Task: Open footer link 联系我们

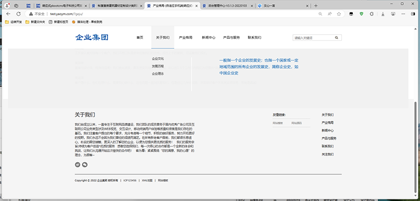Action: click(328, 146)
